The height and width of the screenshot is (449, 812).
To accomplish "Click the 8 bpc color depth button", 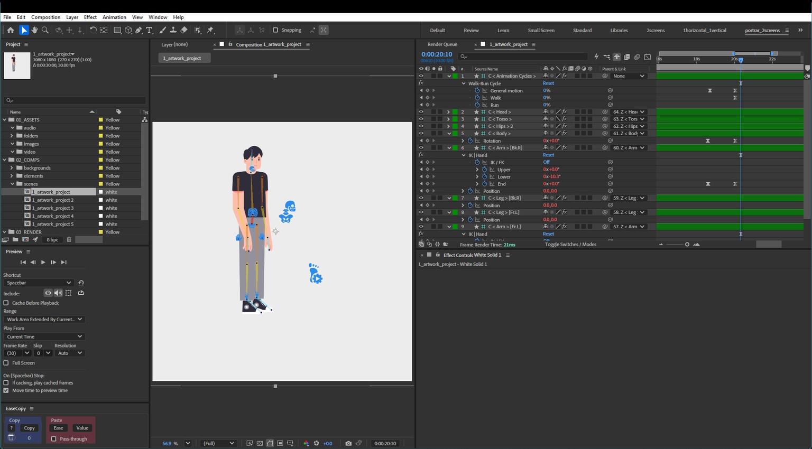I will coord(52,240).
